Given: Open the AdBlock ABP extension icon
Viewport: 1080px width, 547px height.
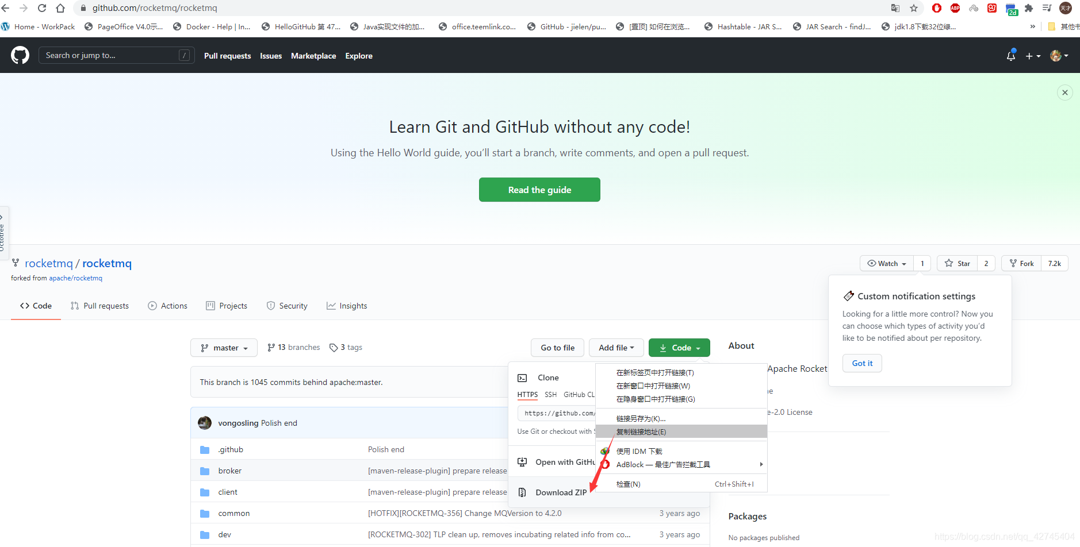Looking at the screenshot, I should [x=955, y=8].
